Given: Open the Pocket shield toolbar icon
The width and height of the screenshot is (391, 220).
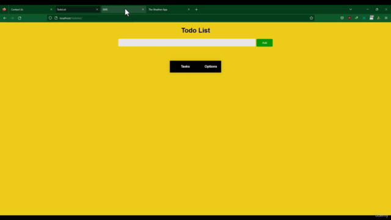Looking at the screenshot, I should point(342,18).
